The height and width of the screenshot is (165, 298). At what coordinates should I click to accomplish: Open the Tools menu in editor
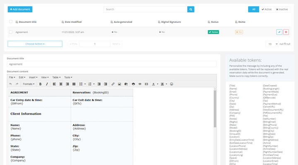68,77
